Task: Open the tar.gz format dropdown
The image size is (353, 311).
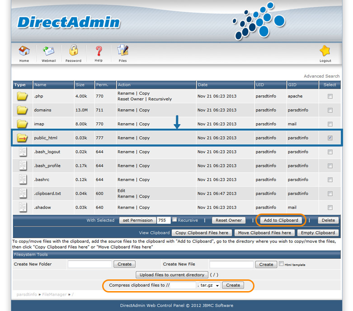Action: point(210,285)
